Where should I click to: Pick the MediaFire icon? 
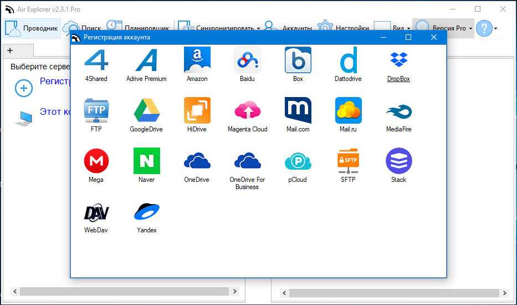[398, 111]
